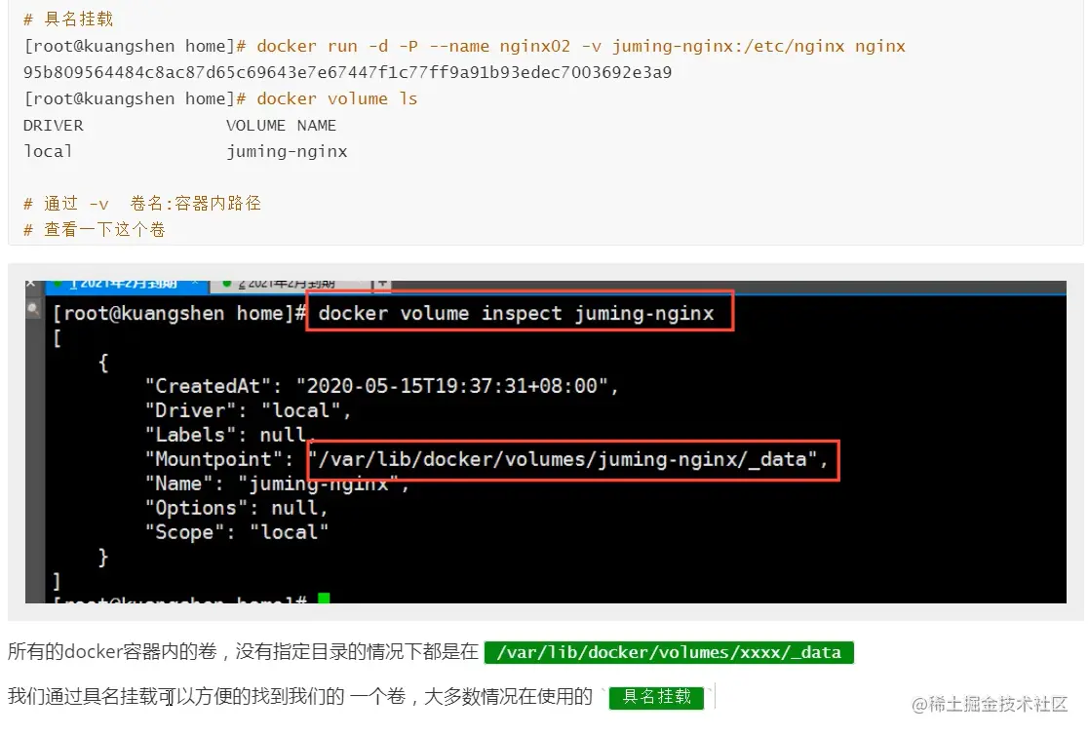The width and height of the screenshot is (1089, 735).
Task: Click the "Scope": "local" line
Action: 237,532
